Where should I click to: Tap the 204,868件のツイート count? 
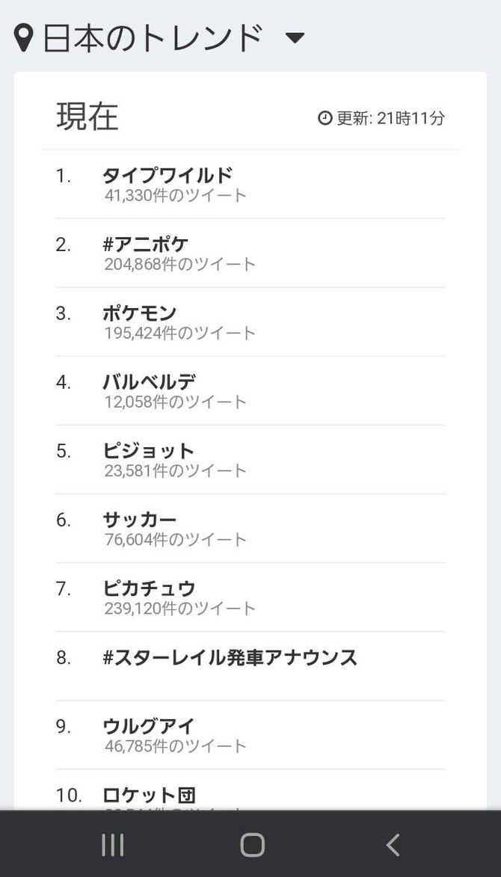179,264
